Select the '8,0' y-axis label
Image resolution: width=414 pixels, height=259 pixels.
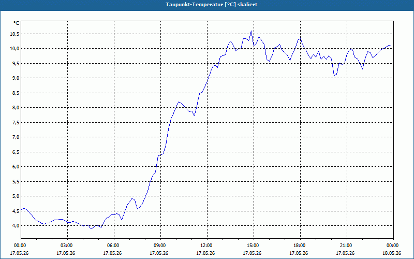(x=16, y=108)
